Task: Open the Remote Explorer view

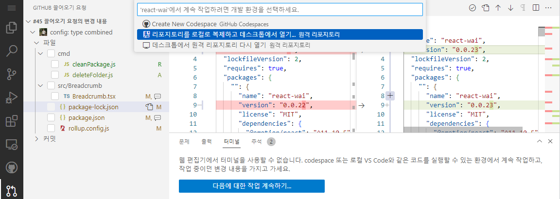Action: pyautogui.click(x=12, y=145)
